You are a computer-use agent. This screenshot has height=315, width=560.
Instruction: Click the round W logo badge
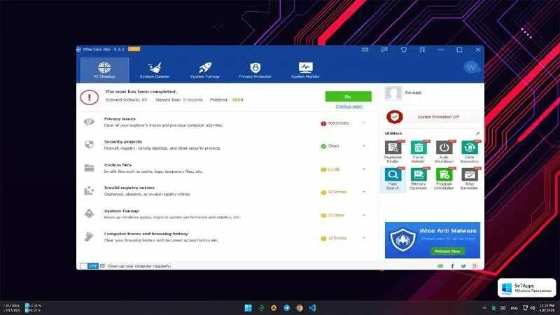pos(471,66)
